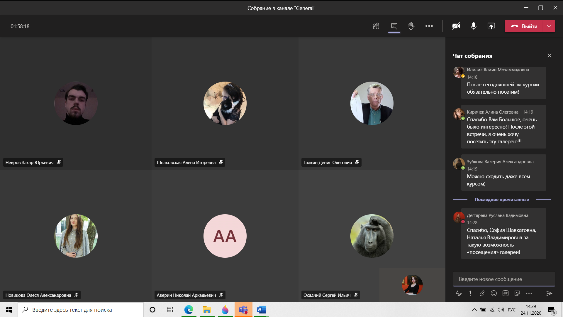Close the Чат собрания panel
563x317 pixels.
pos(550,55)
